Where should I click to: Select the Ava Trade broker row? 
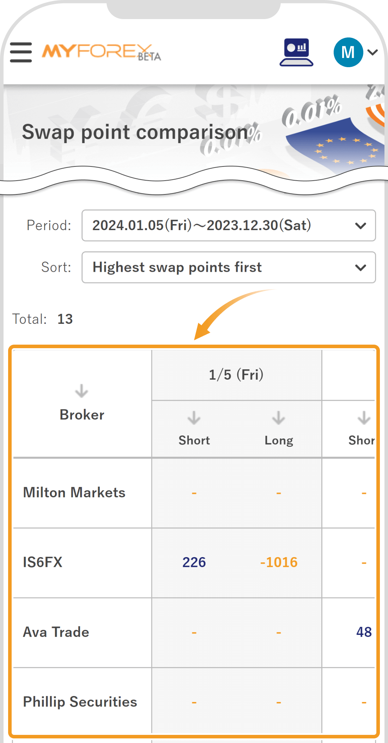tap(194, 632)
